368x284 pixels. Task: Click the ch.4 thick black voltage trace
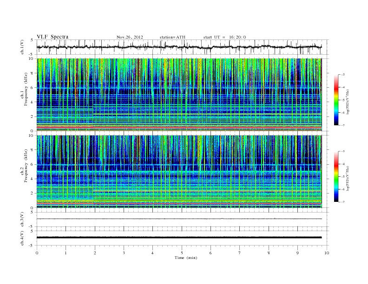[x=179, y=238]
